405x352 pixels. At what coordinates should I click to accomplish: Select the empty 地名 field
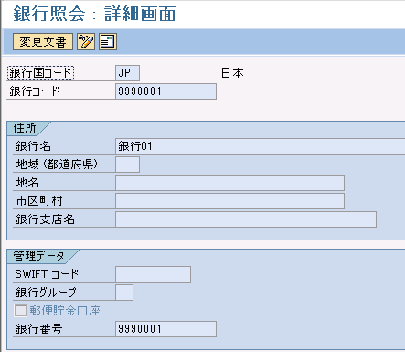[229, 183]
